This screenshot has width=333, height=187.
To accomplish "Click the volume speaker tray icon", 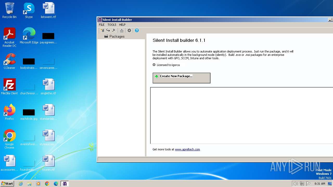I will point(296,184).
